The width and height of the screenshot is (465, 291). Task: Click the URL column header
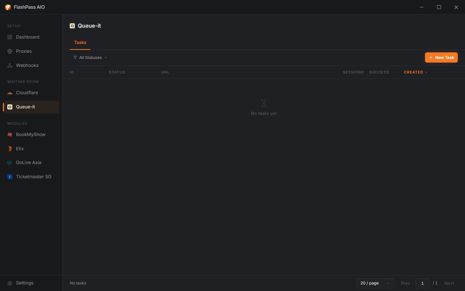(x=165, y=72)
